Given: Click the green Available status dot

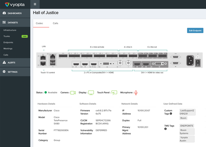Looking at the screenshot, I should pyautogui.click(x=46, y=92).
